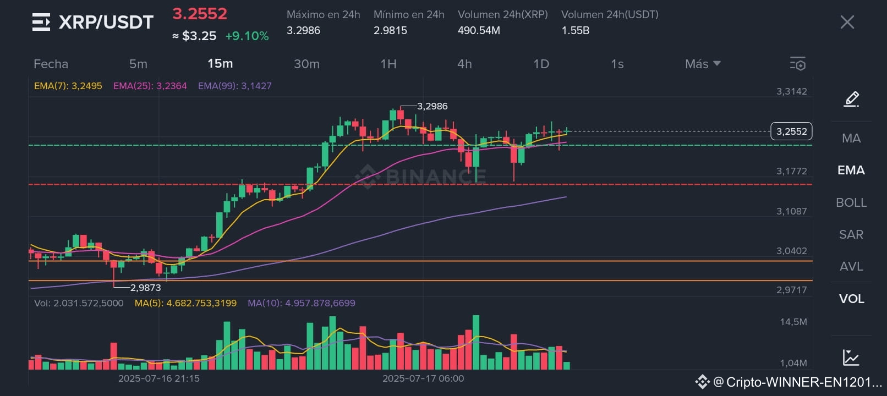Screen dimensions: 887x396
Task: Click the 3,2552 price tag on axis
Action: pyautogui.click(x=791, y=131)
